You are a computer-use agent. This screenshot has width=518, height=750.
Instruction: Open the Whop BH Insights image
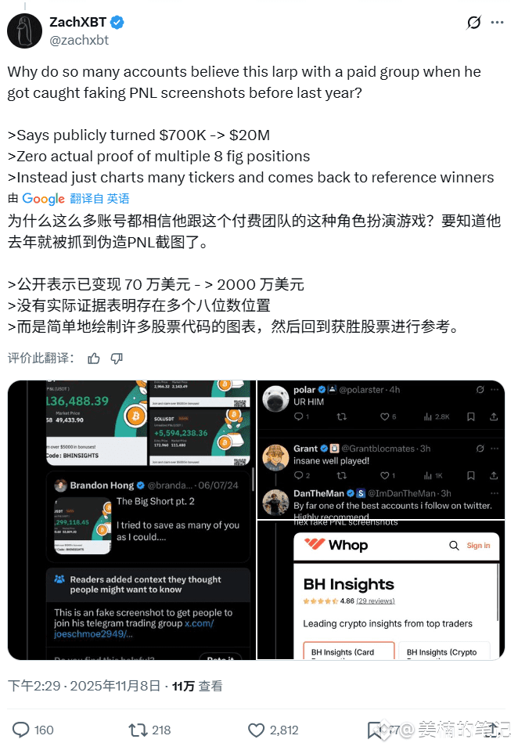point(381,590)
